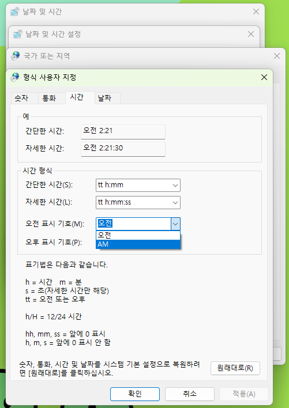Click the globe icon in 국가 또는 지역 title

(16, 56)
